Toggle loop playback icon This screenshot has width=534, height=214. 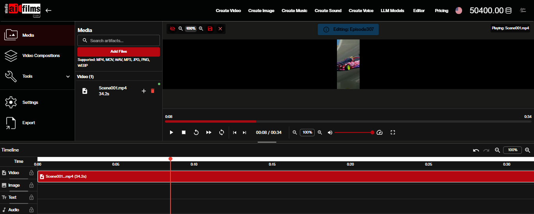pyautogui.click(x=221, y=132)
